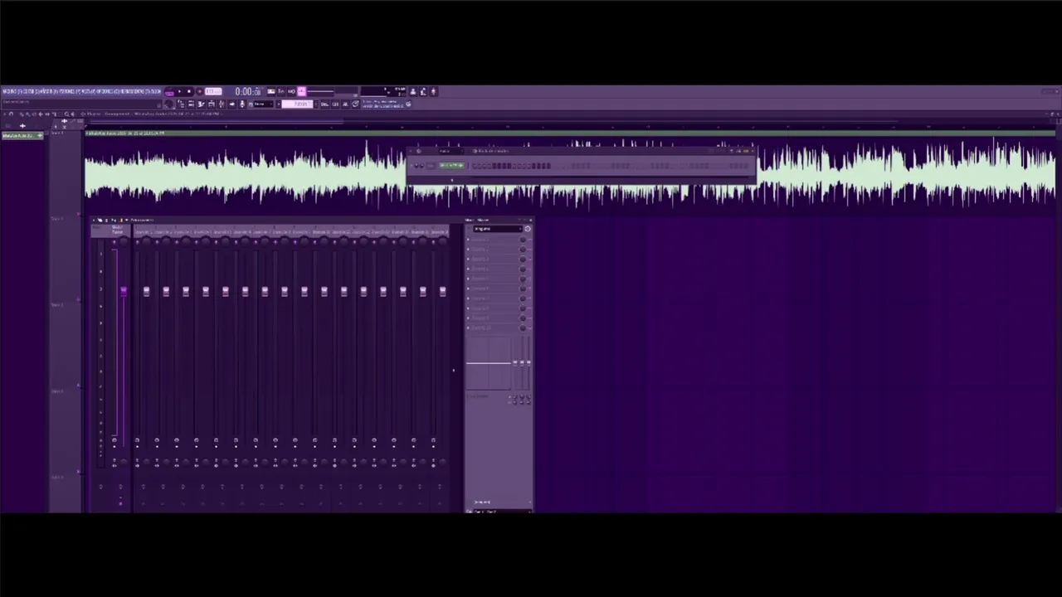Click the highlighted pink toolbar icon
1062x597 pixels.
tap(302, 91)
